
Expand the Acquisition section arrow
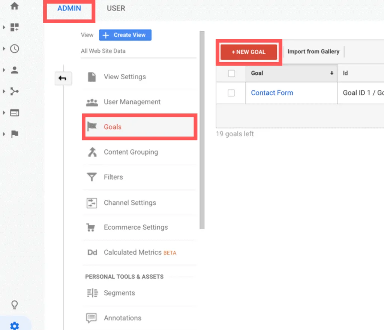(x=4, y=91)
